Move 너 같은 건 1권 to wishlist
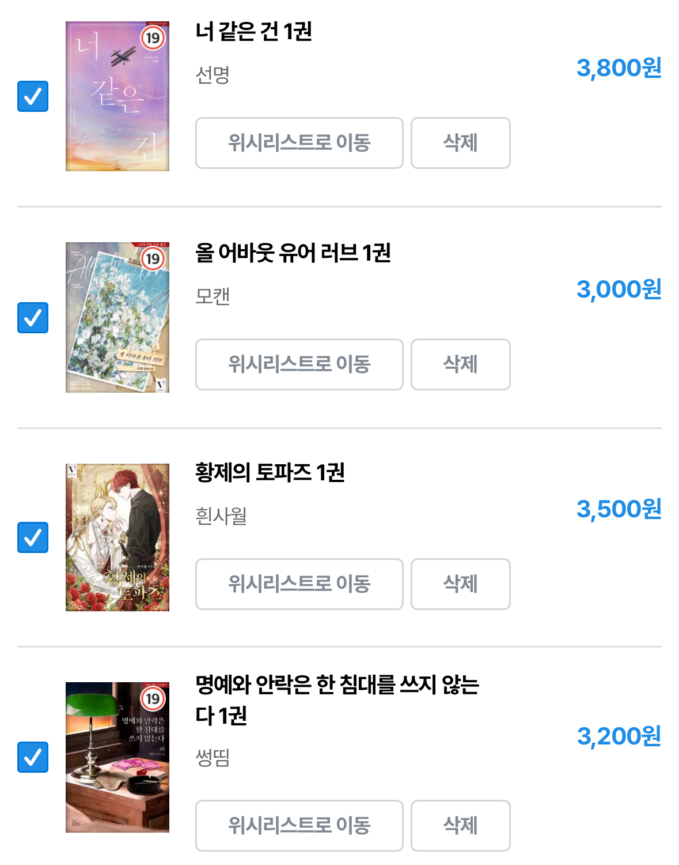The height and width of the screenshot is (865, 679). click(299, 143)
